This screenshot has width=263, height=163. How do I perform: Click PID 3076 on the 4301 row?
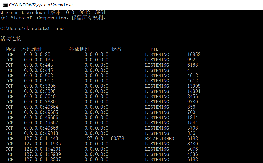coord(193,149)
